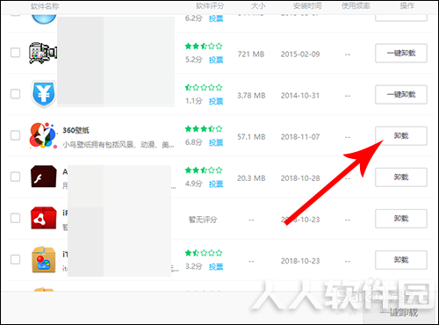The image size is (439, 325).
Task: Click 投票 next to 6.2分
Action: [216, 18]
